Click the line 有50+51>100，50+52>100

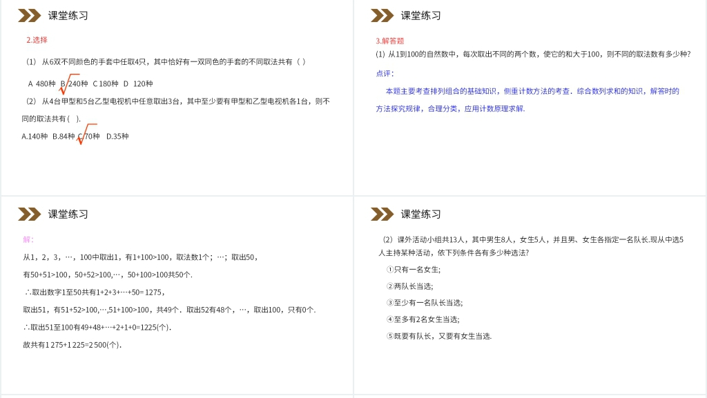108,275
